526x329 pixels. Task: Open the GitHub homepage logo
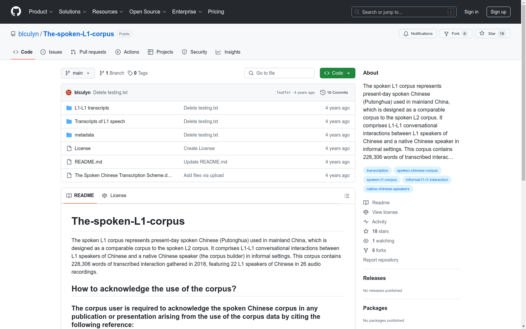pos(16,12)
